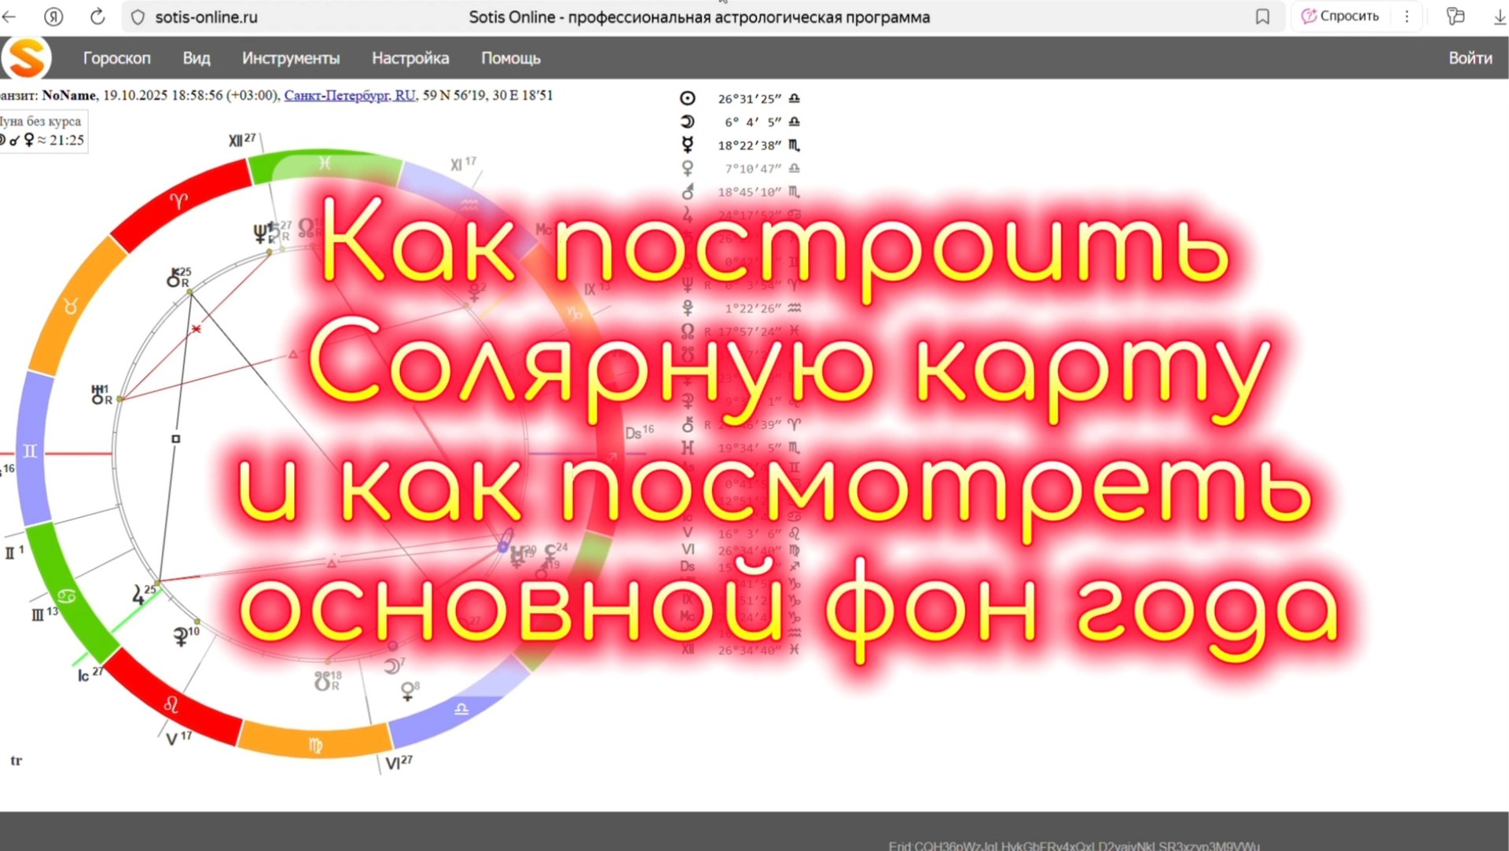This screenshot has width=1509, height=851.
Task: Click the Yandex home icon
Action: 53,17
